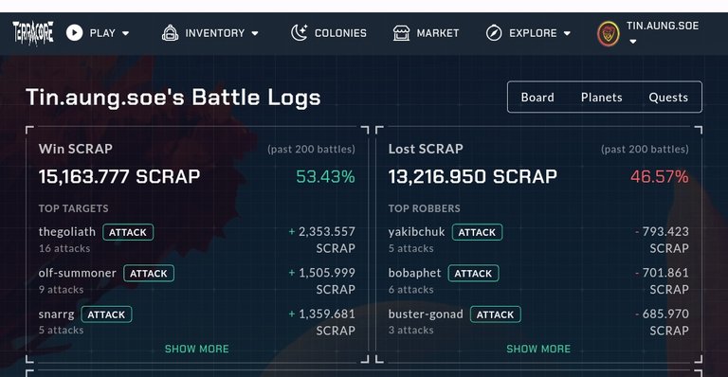This screenshot has height=377, width=728.
Task: Open the tin.aung.soe profile avatar
Action: pos(609,34)
